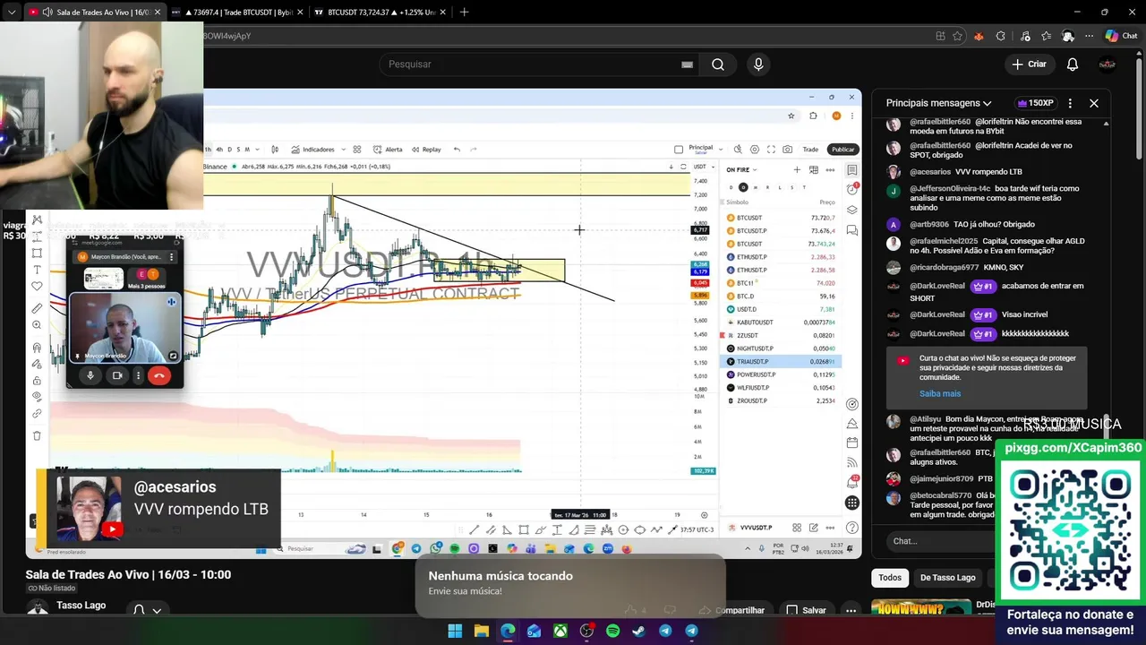Select the De Tasso Lago filter chip
This screenshot has width=1146, height=645.
(947, 578)
